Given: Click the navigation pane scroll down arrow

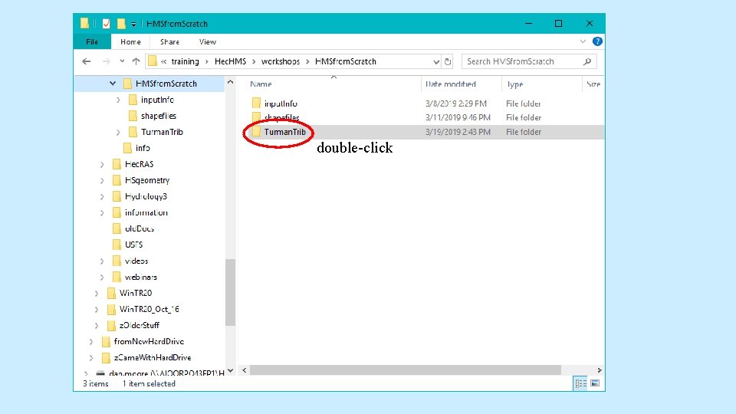Looking at the screenshot, I should 230,370.
